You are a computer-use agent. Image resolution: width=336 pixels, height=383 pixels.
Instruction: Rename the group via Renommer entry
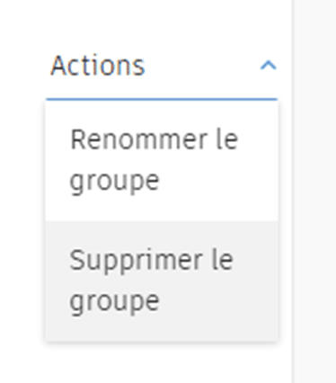click(162, 161)
